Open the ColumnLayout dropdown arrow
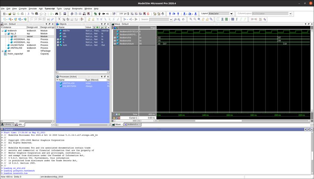This screenshot has height=179, width=314. [290, 14]
